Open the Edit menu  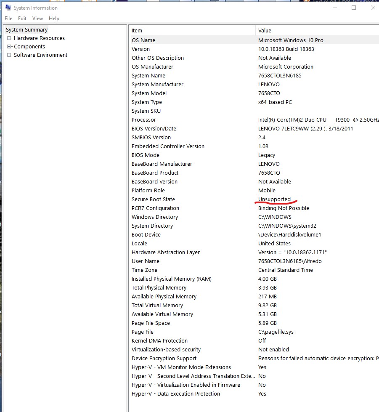22,19
